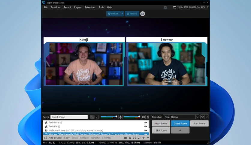This screenshot has width=251, height=145.
Task: Toggle visibility of the Teams window source
Action: pyautogui.click(x=146, y=134)
